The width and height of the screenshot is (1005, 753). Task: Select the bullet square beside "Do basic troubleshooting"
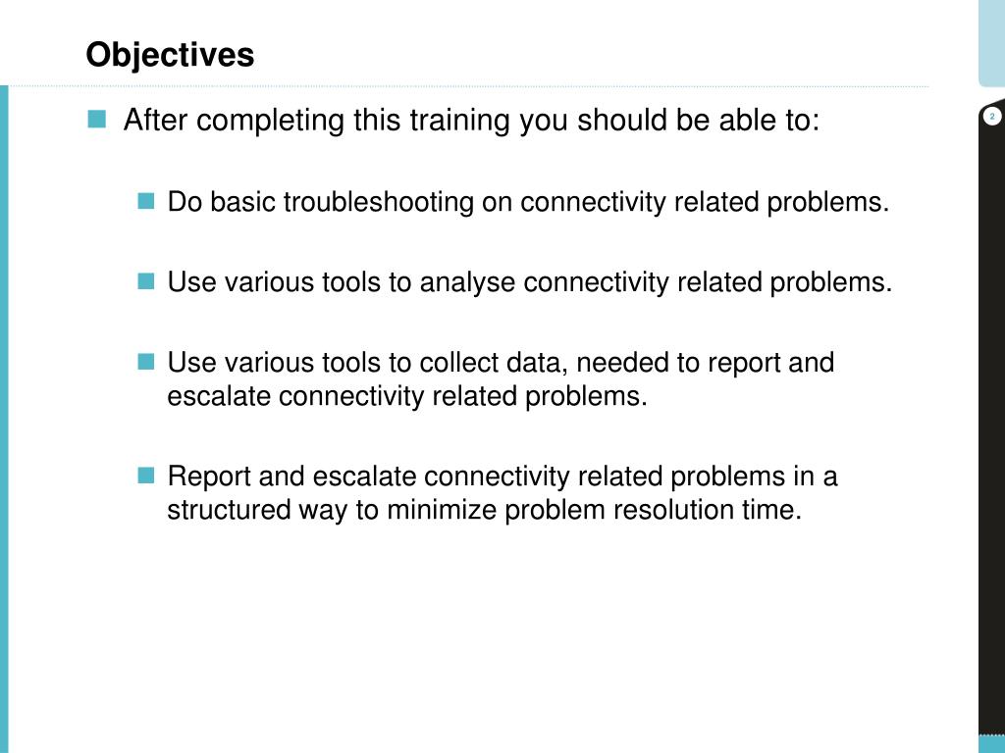click(146, 201)
